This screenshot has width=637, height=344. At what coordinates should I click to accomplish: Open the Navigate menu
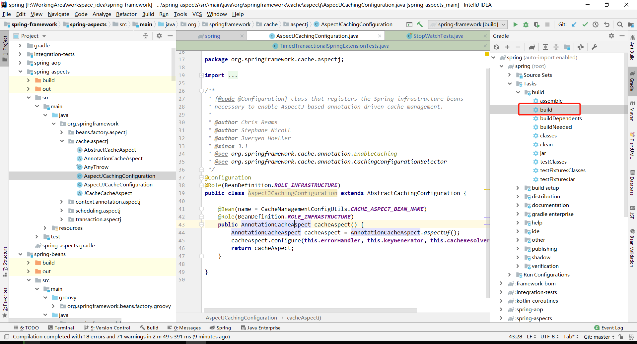click(x=58, y=14)
